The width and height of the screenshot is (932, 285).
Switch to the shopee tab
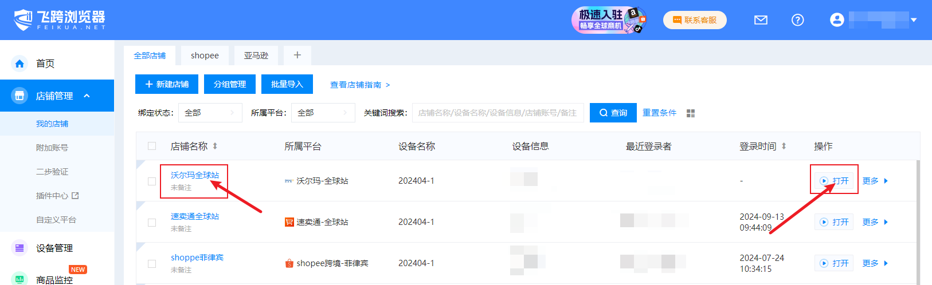pos(205,56)
